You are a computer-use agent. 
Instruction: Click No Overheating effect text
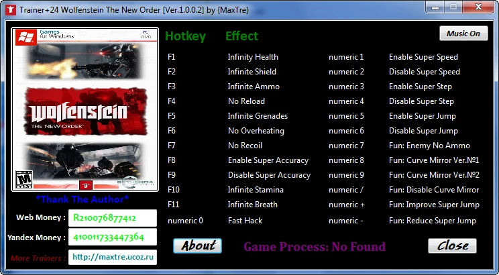point(256,131)
